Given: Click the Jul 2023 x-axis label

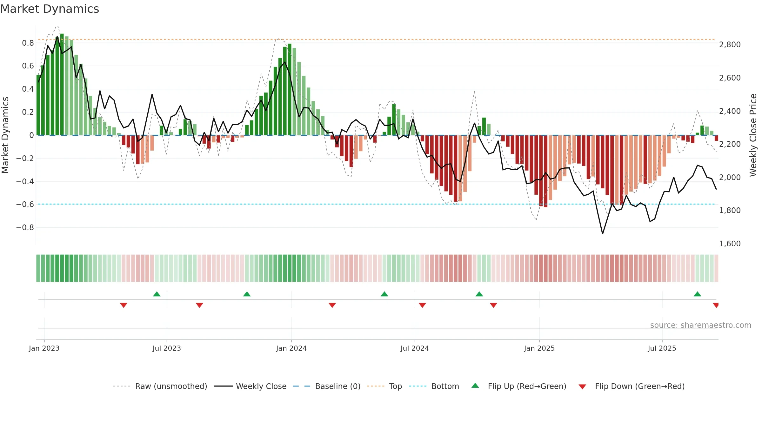Looking at the screenshot, I should click(167, 348).
